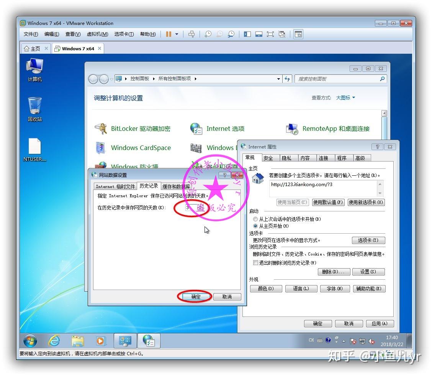Click 删除(D)... button

pyautogui.click(x=334, y=272)
